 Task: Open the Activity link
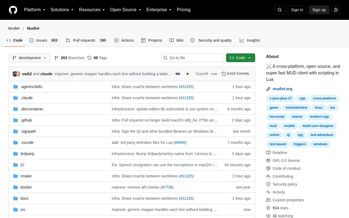tap(275, 192)
